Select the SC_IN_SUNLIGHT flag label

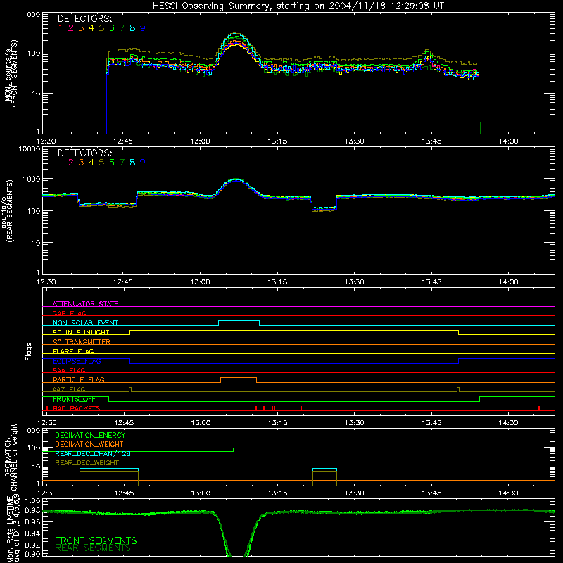[x=81, y=332]
